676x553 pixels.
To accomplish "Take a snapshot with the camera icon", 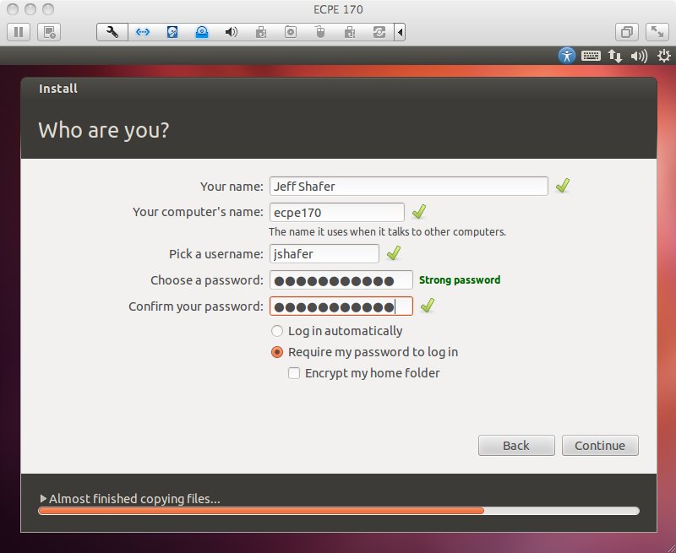I will coord(290,31).
